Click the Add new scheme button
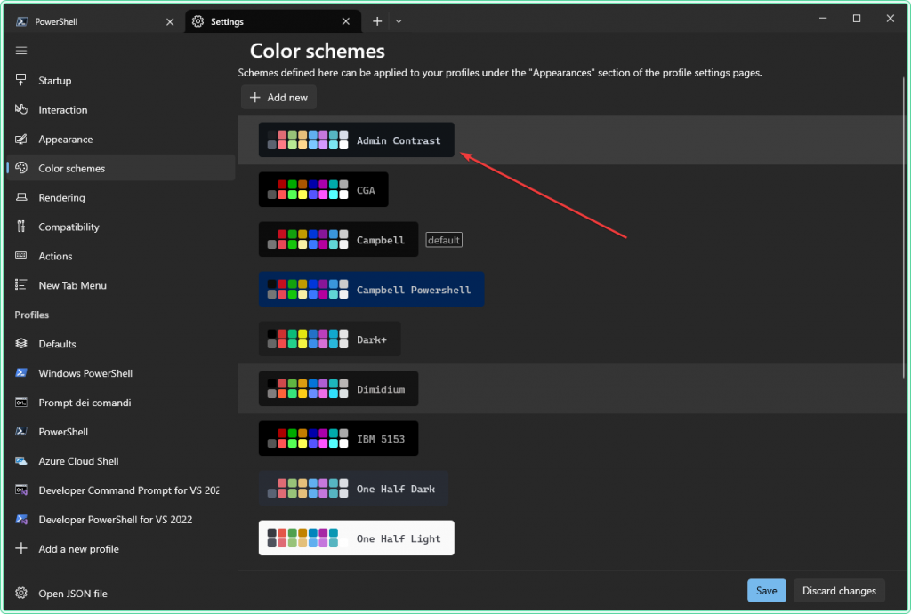 (278, 97)
